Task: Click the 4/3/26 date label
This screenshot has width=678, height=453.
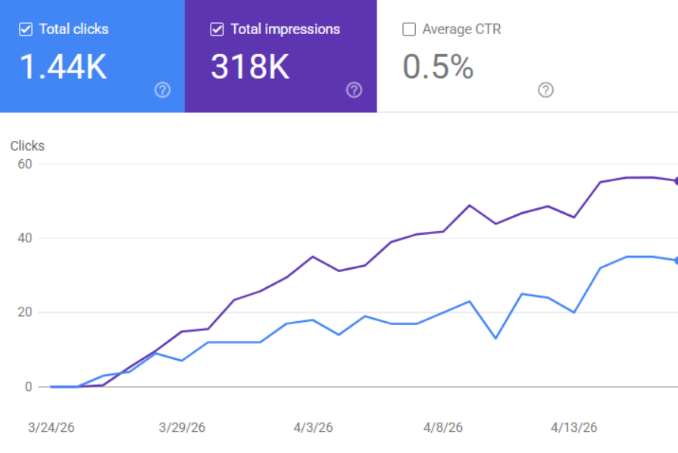Action: click(313, 427)
